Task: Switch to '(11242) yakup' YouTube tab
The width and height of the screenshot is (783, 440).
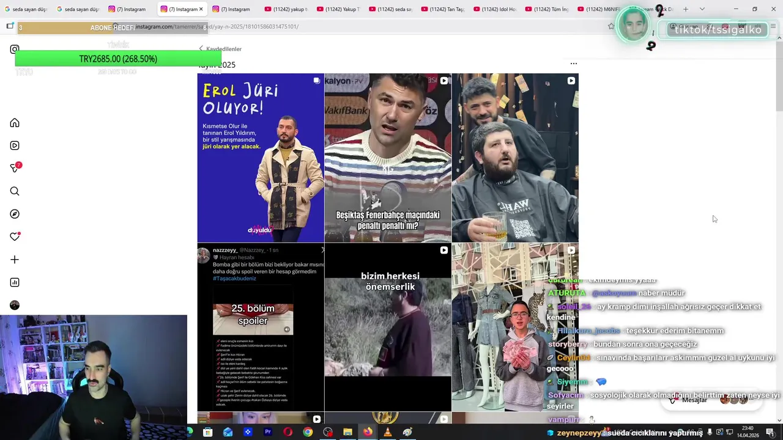Action: [286, 9]
